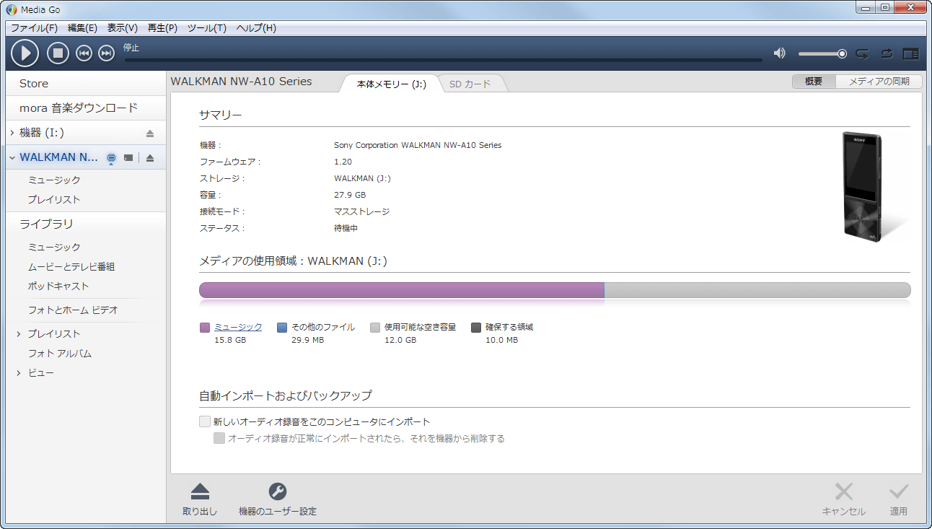Click the 適用 apply button

(898, 499)
